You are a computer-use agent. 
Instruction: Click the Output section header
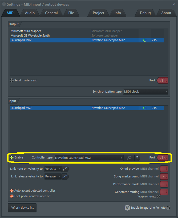point(14,24)
